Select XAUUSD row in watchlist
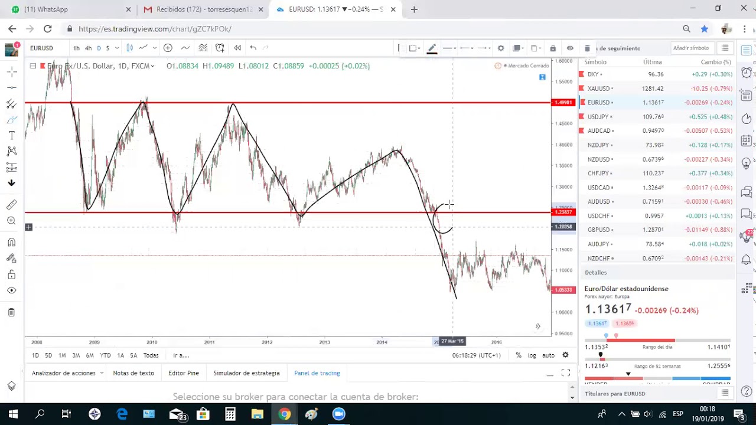This screenshot has width=756, height=425. 656,89
